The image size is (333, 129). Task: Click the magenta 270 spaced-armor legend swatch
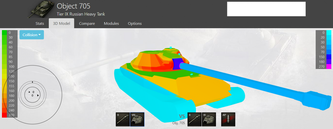pyautogui.click(x=329, y=67)
